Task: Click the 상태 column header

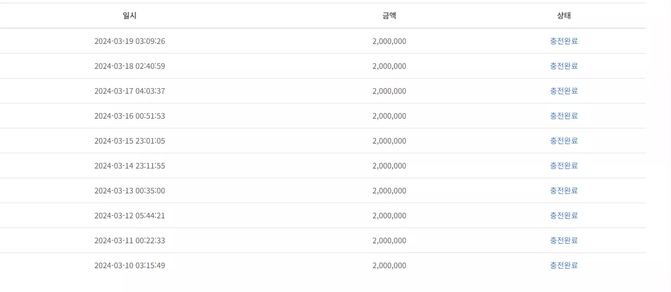Action: coord(564,16)
